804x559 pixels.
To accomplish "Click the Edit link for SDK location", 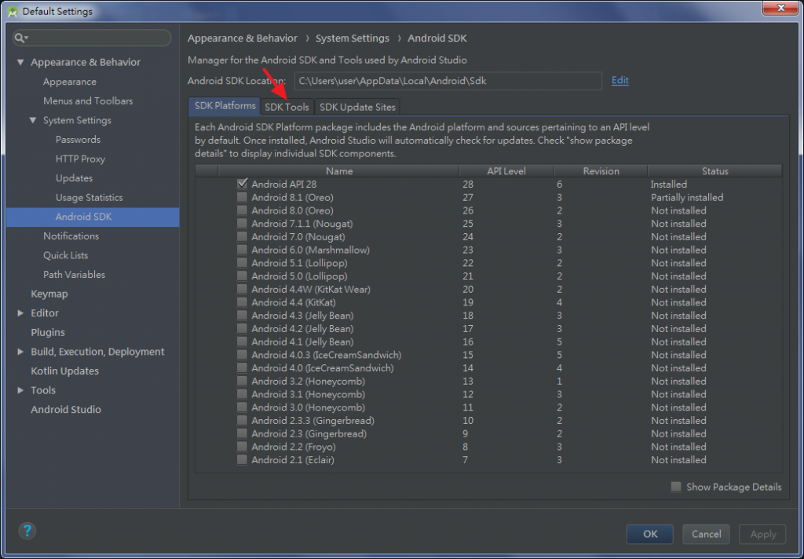I will click(620, 80).
